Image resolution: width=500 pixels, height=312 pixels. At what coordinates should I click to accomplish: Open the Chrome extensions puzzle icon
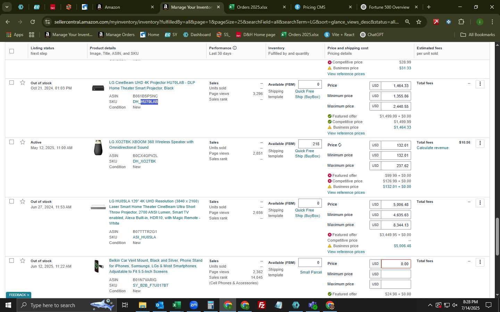tap(461, 22)
